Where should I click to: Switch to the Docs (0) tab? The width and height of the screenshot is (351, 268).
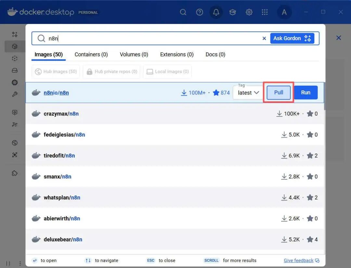[x=215, y=55]
